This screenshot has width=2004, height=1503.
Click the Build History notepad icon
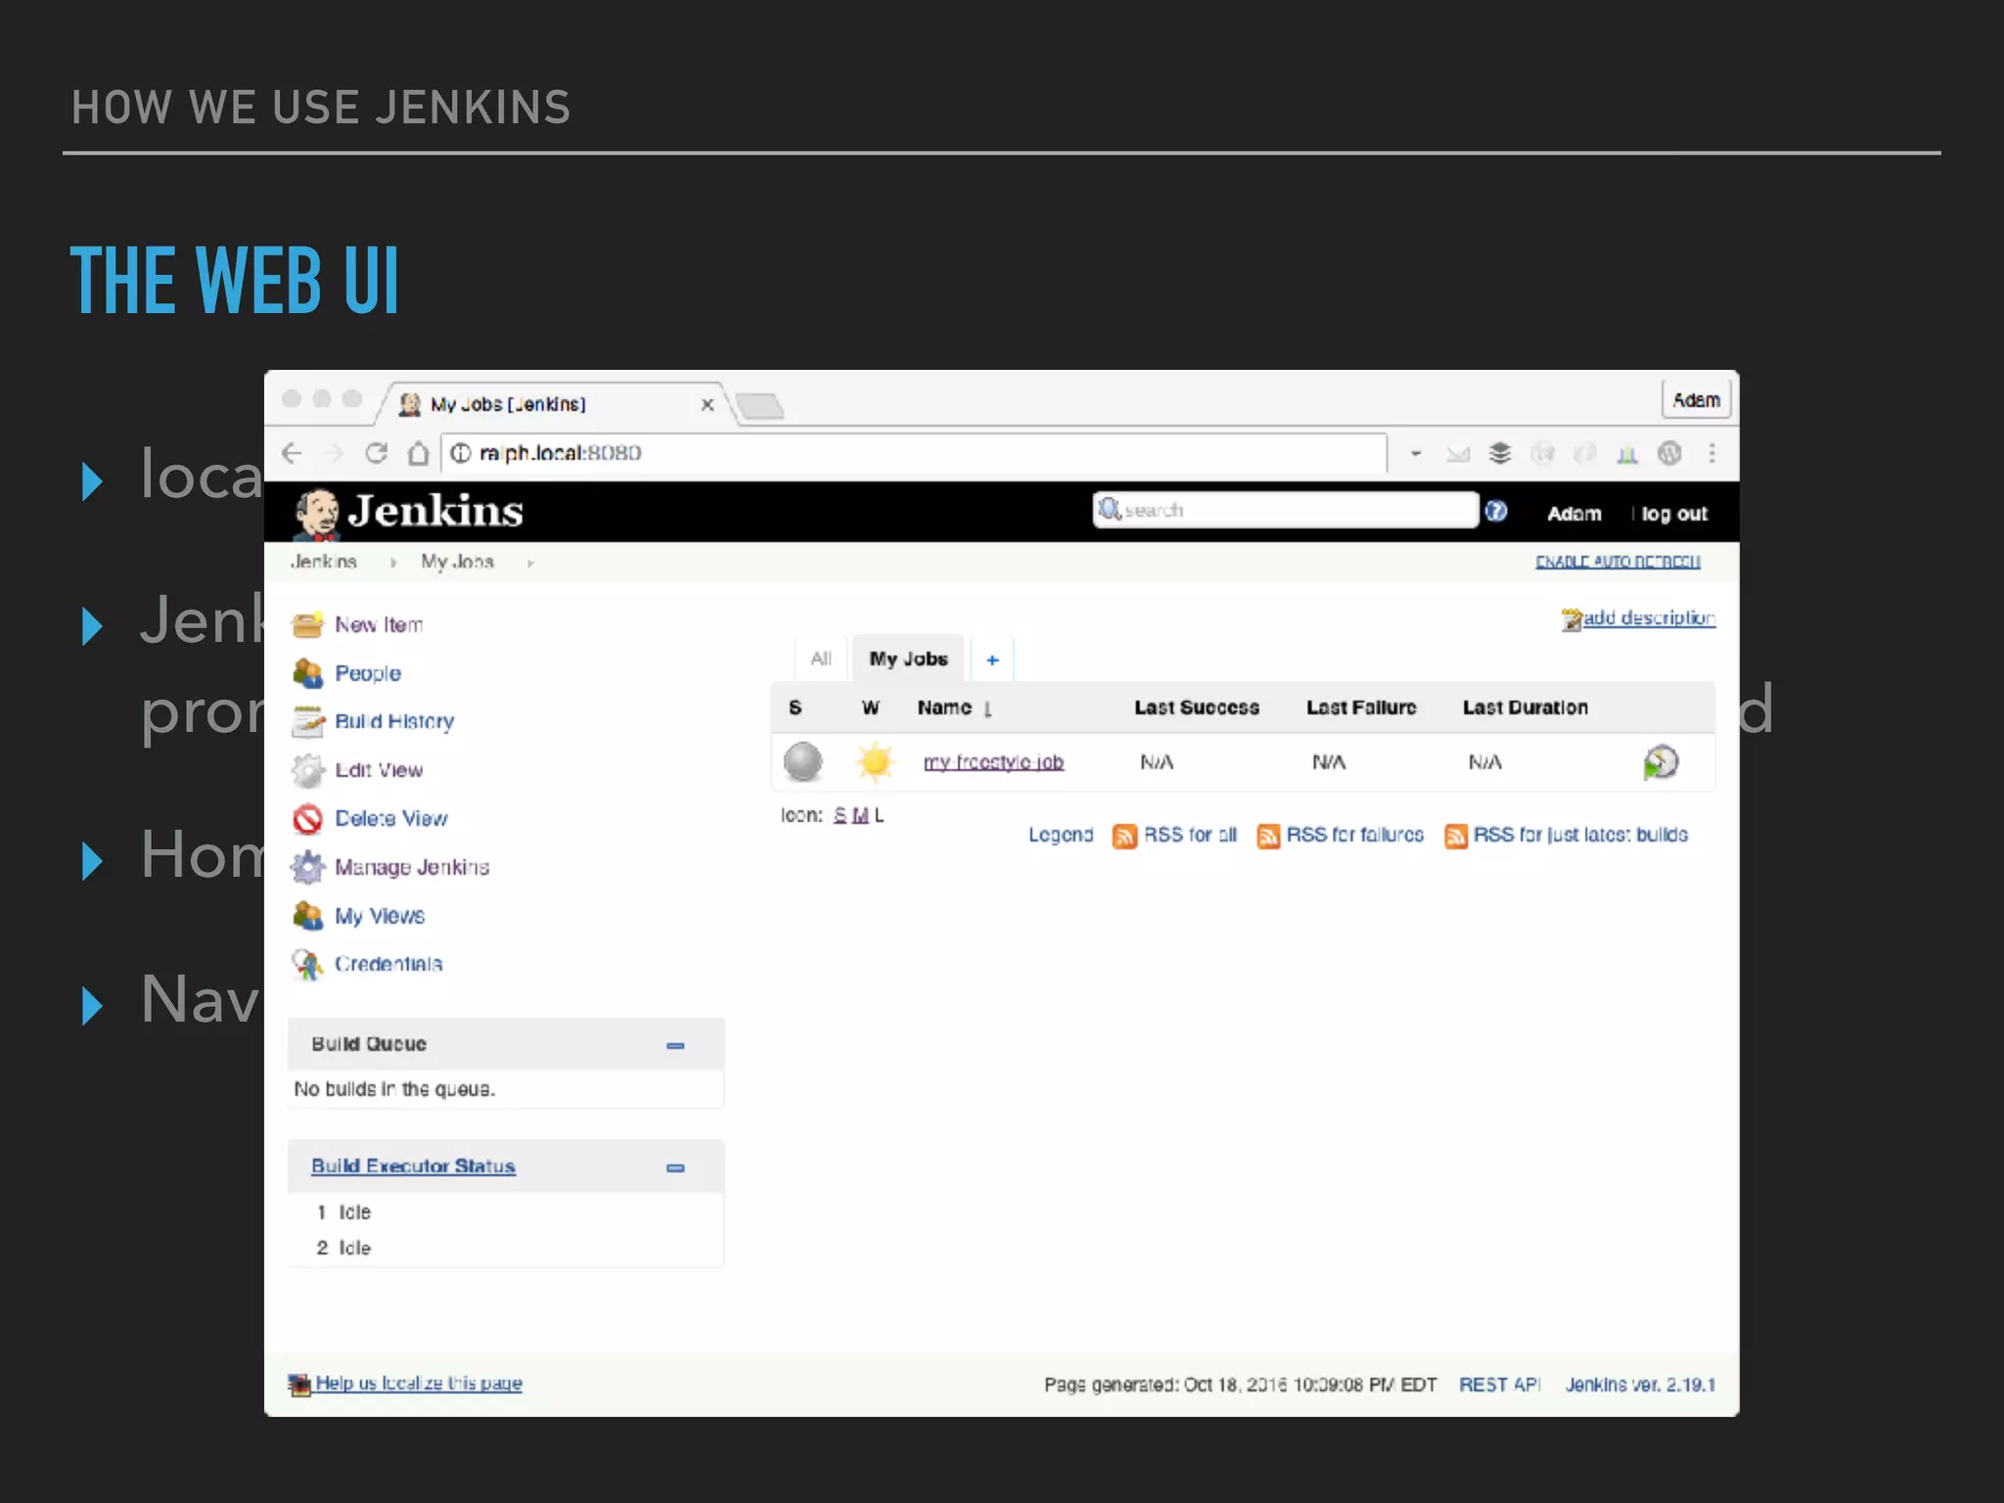[x=307, y=722]
